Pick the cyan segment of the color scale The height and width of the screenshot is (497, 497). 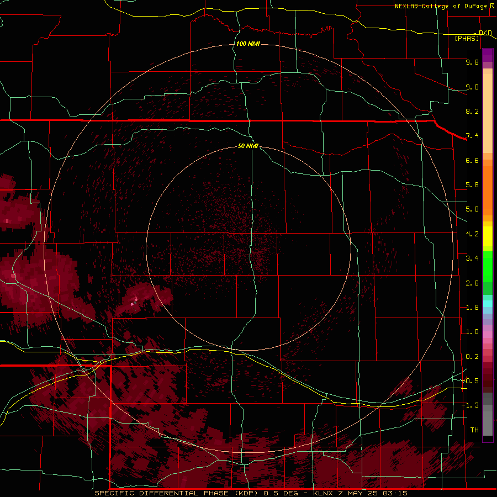click(488, 303)
